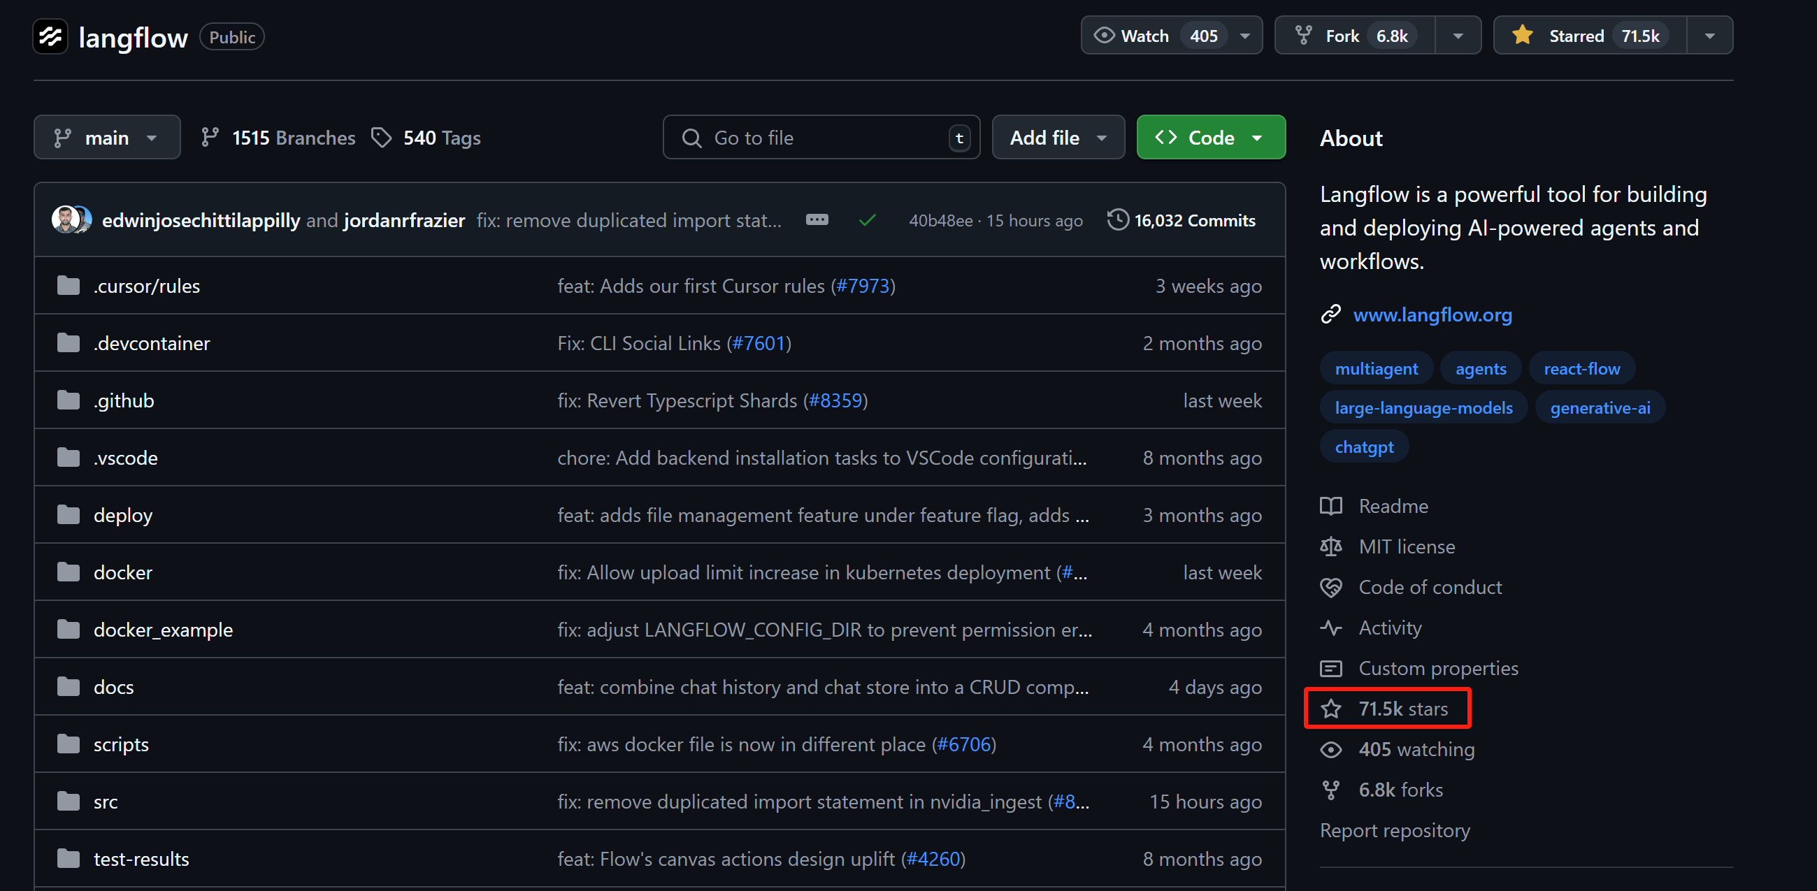This screenshot has height=891, width=1817.
Task: Select the multiagent topic tag
Action: (x=1375, y=368)
